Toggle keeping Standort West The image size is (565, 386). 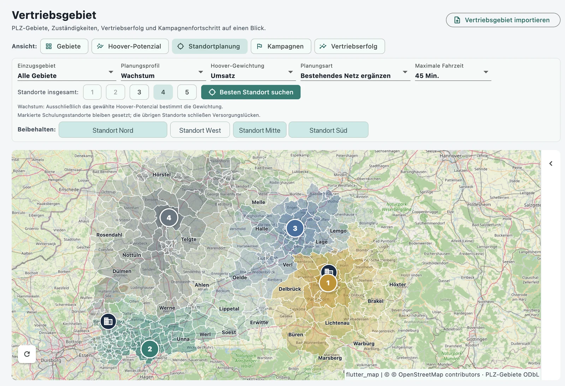click(x=200, y=130)
